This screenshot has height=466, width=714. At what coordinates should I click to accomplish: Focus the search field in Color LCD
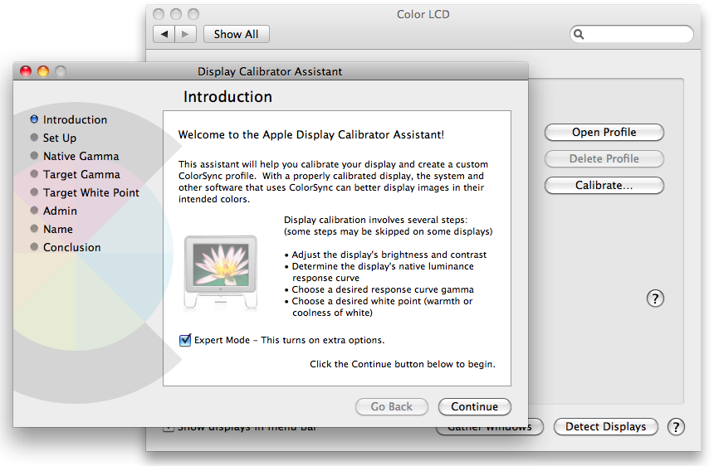tap(632, 34)
